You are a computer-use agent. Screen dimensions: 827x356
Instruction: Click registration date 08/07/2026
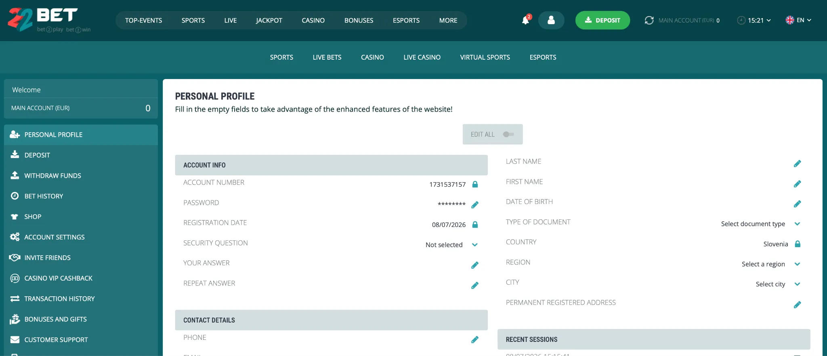(449, 225)
